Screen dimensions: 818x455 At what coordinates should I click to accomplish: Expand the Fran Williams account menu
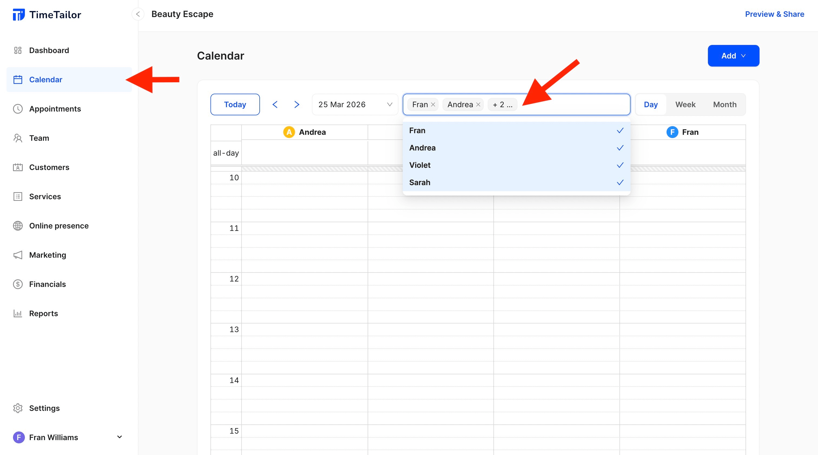[119, 437]
